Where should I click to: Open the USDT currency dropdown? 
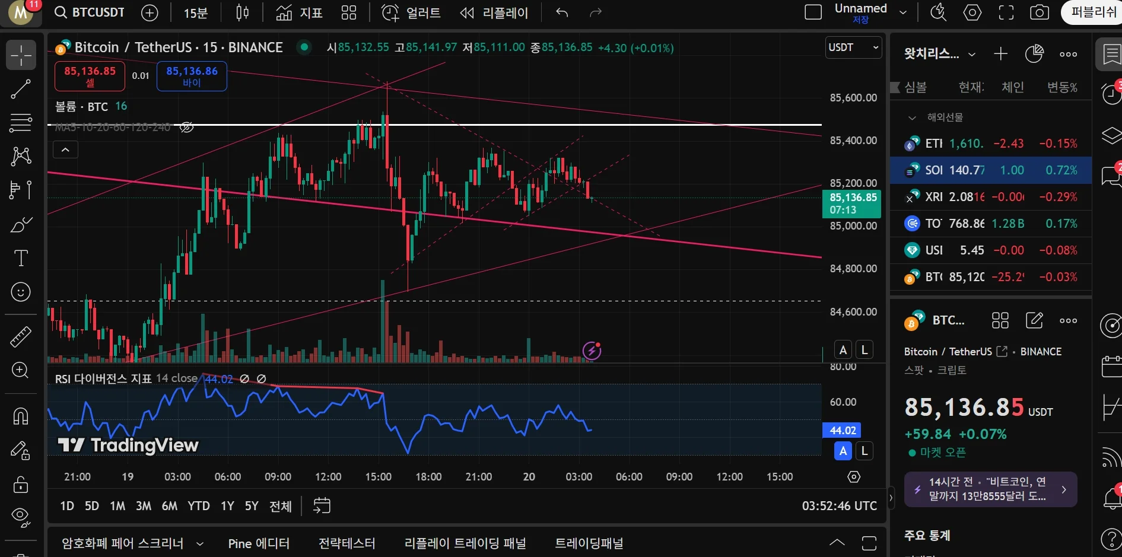pyautogui.click(x=853, y=47)
